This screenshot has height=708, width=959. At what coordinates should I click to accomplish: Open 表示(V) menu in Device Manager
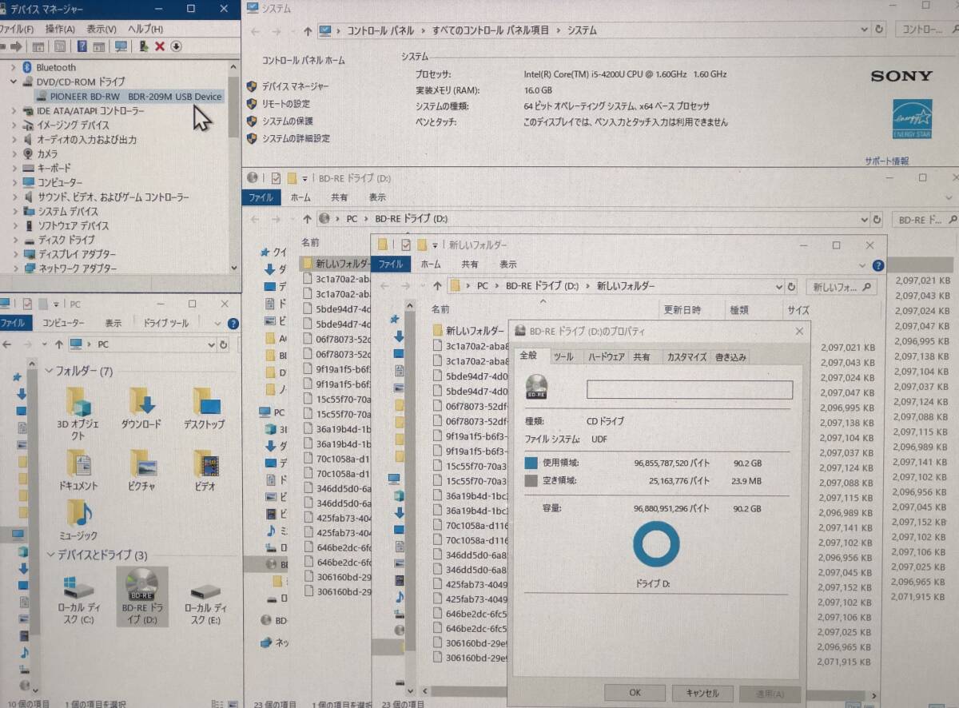point(102,29)
